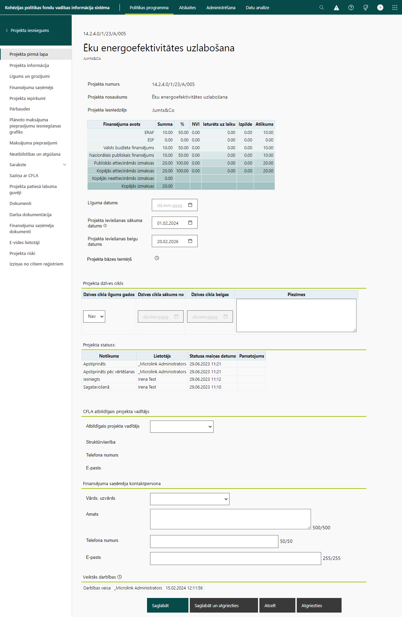Viewport: 402px width, 617px height.
Task: Click info icon next to ieviešanas sākuma datums
Action: click(105, 226)
